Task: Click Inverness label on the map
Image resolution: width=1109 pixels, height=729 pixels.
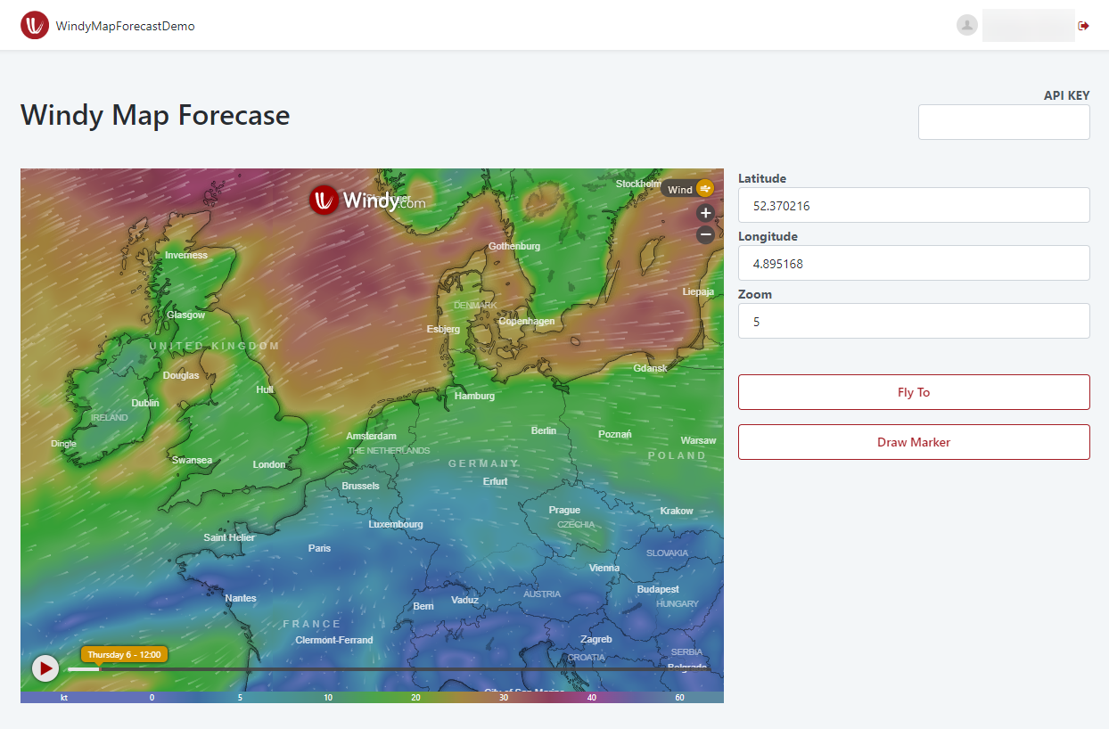Action: (x=185, y=255)
